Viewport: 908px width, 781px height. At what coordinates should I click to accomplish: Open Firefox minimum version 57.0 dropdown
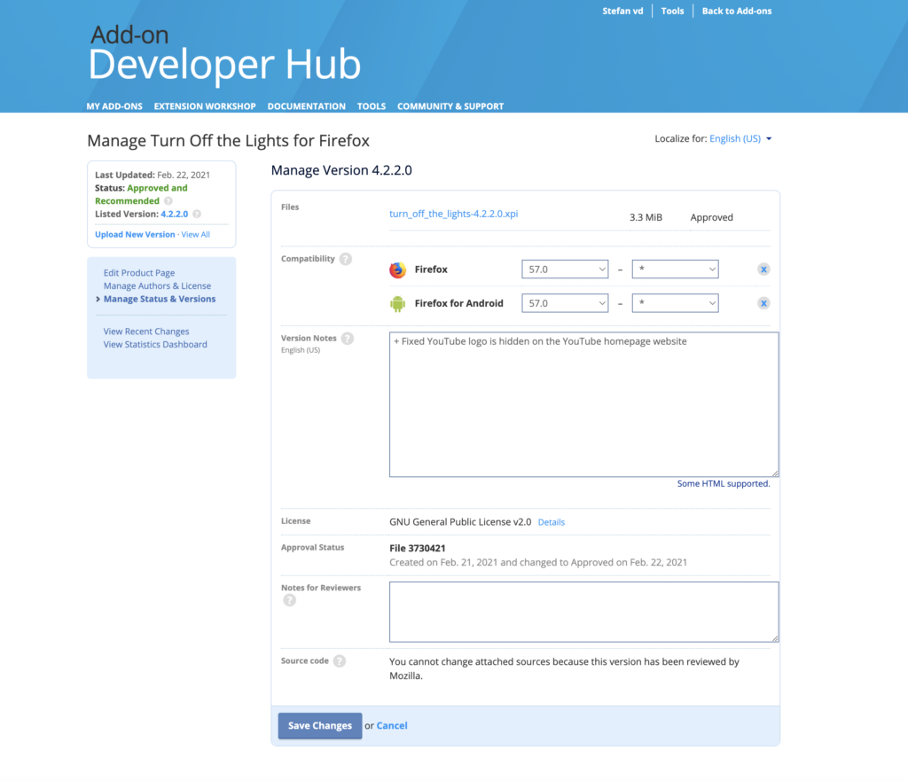[x=565, y=269]
